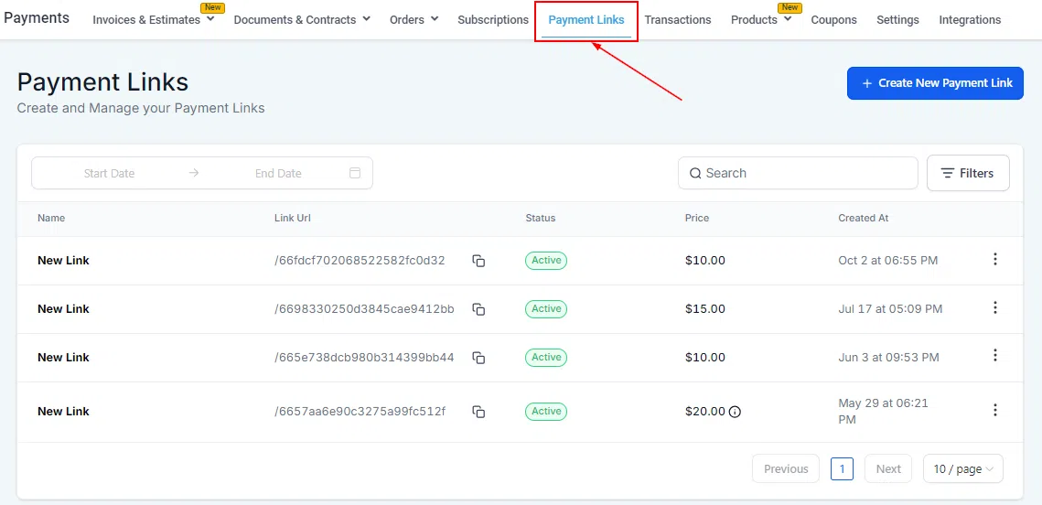Click the End Date field
The image size is (1042, 505).
pos(278,174)
